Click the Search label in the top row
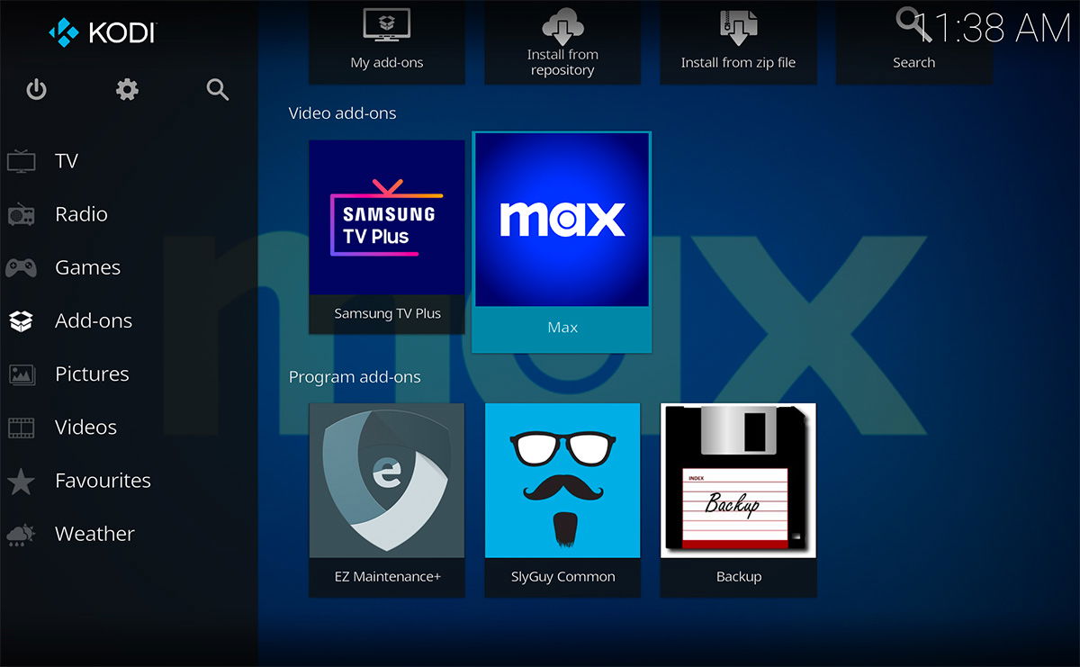1080x667 pixels. 913,63
